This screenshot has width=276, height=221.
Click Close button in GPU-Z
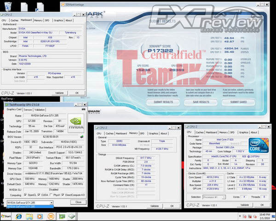pos(78,202)
